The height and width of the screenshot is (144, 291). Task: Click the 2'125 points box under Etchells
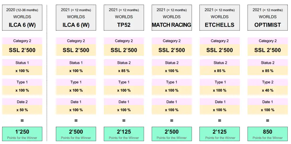click(x=220, y=134)
